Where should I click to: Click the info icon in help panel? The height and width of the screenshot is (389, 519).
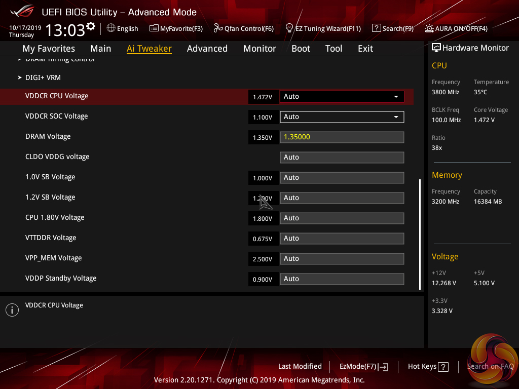[12, 310]
